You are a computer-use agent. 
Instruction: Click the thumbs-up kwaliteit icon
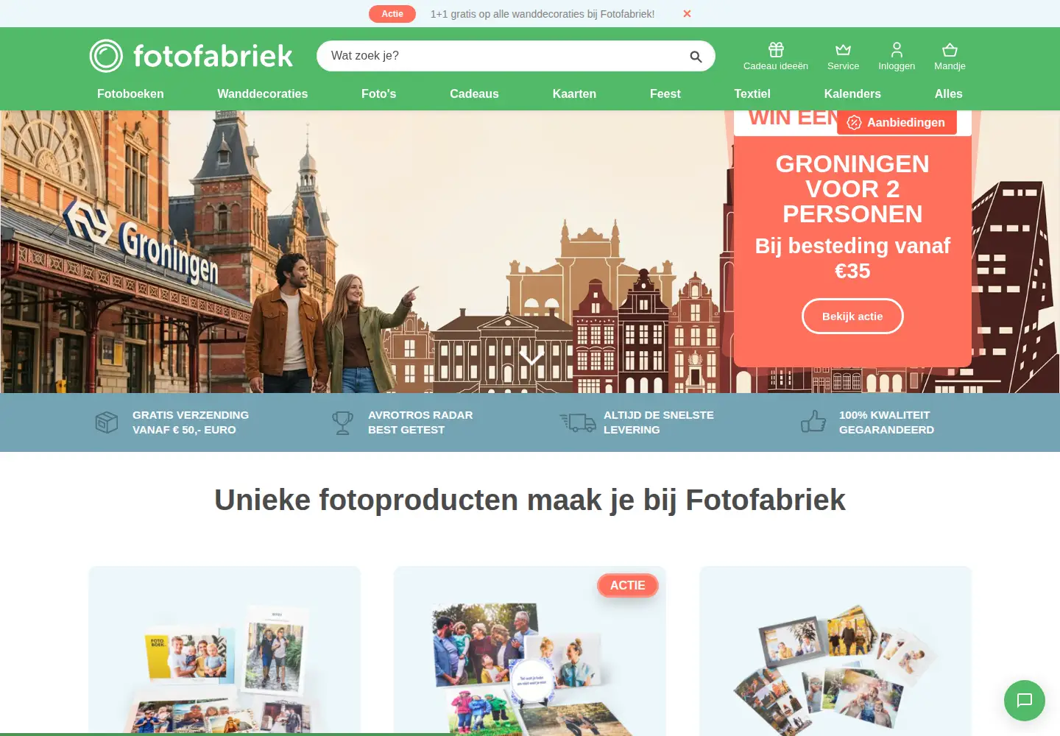[813, 422]
